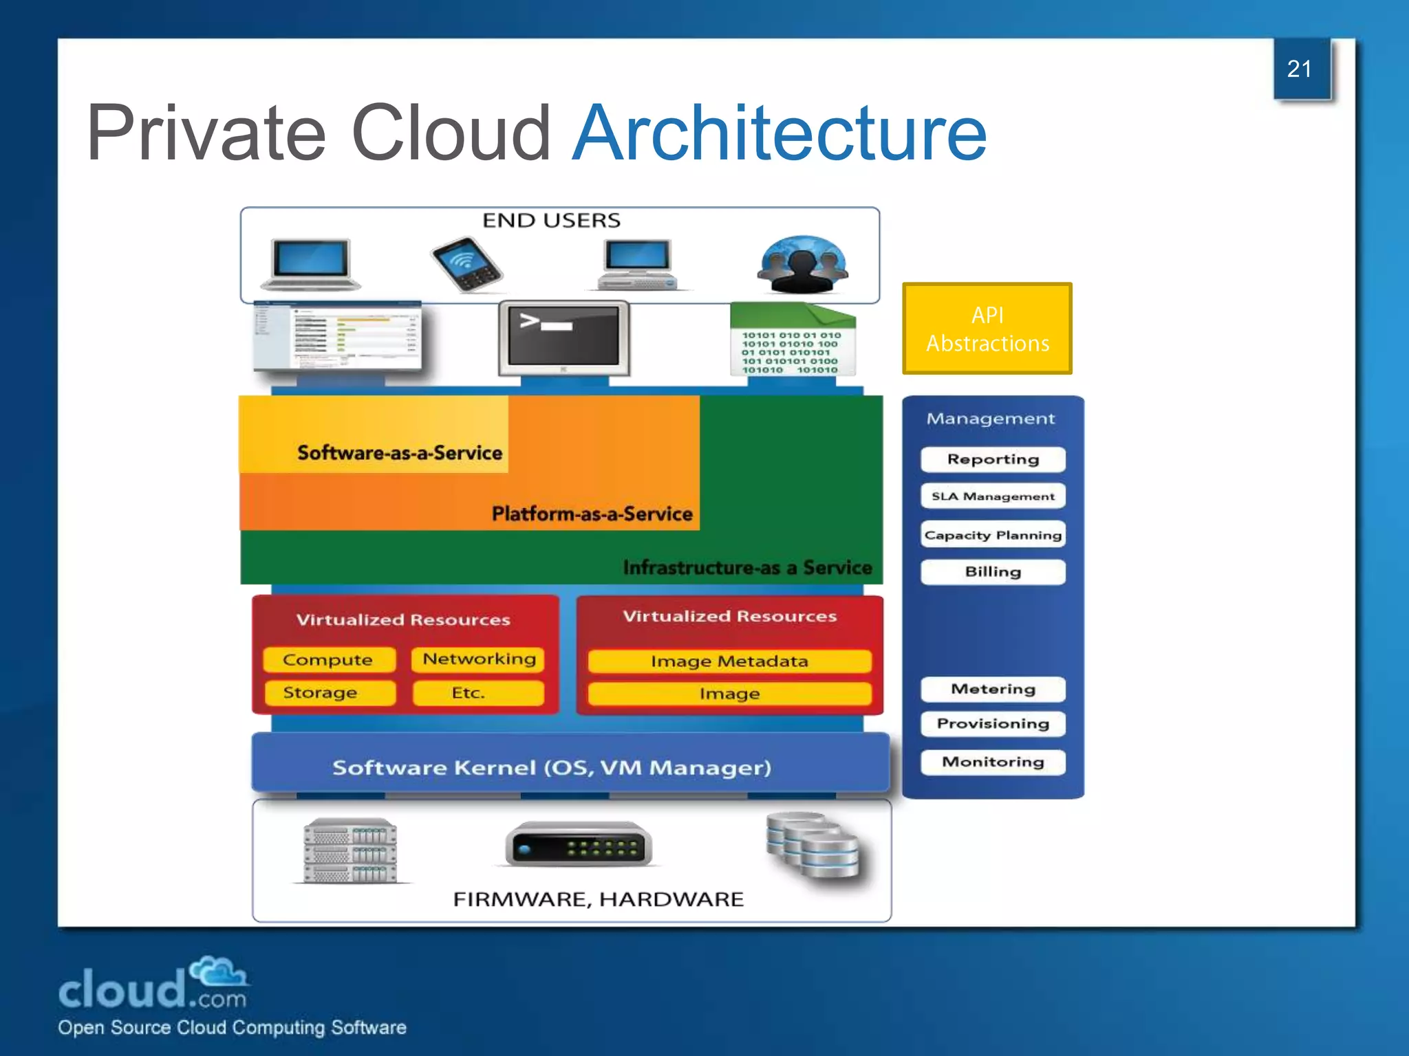Screen dimensions: 1409x1056
Task: Click the FIRMWARE, HARDWARE label
Action: (x=598, y=899)
